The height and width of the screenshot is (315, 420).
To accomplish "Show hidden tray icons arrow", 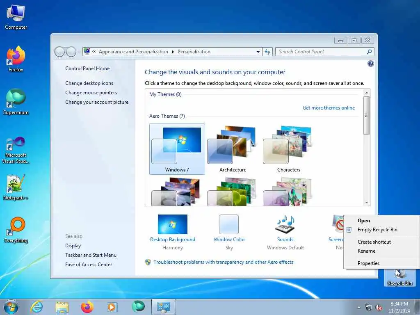I will pyautogui.click(x=358, y=308).
